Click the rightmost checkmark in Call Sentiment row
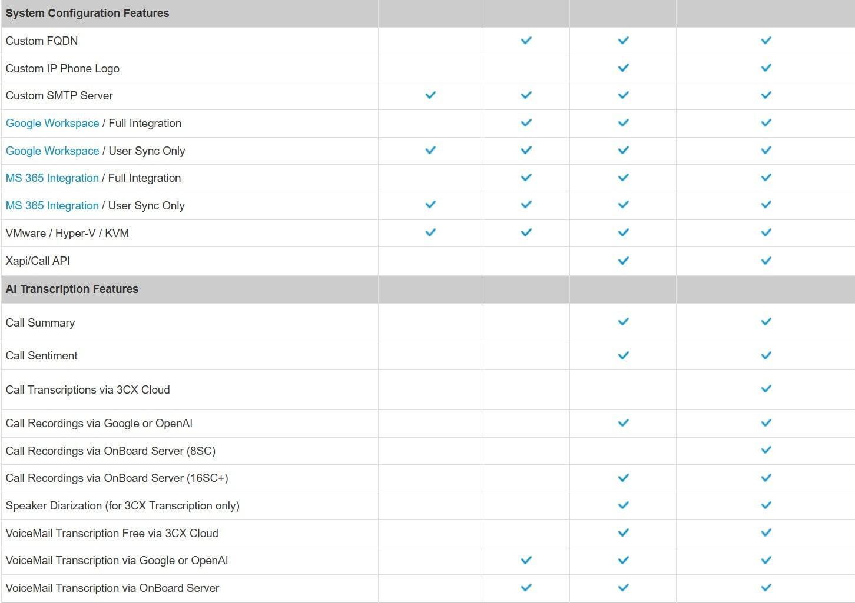This screenshot has width=855, height=603. 766,355
